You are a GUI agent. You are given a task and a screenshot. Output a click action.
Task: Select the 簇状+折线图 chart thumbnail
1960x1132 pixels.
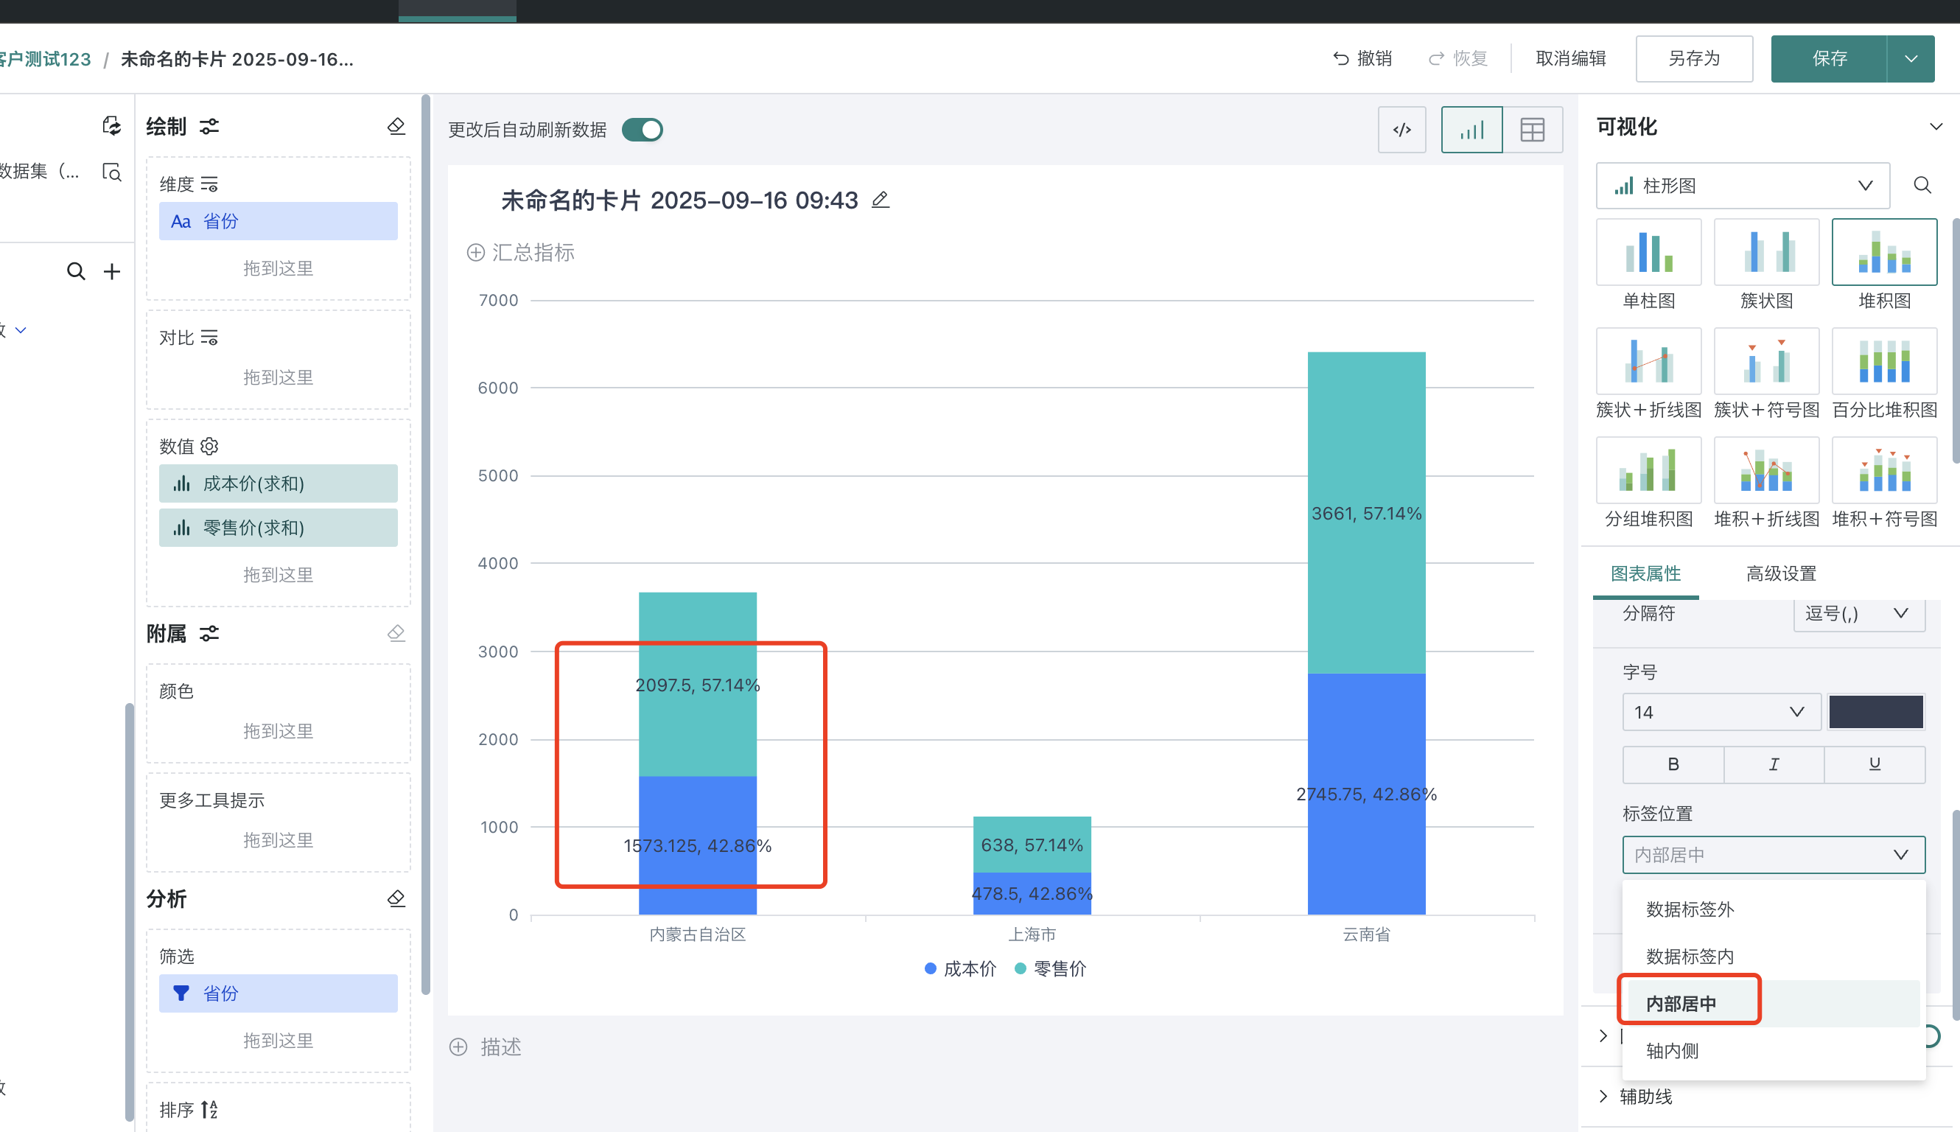(1648, 360)
